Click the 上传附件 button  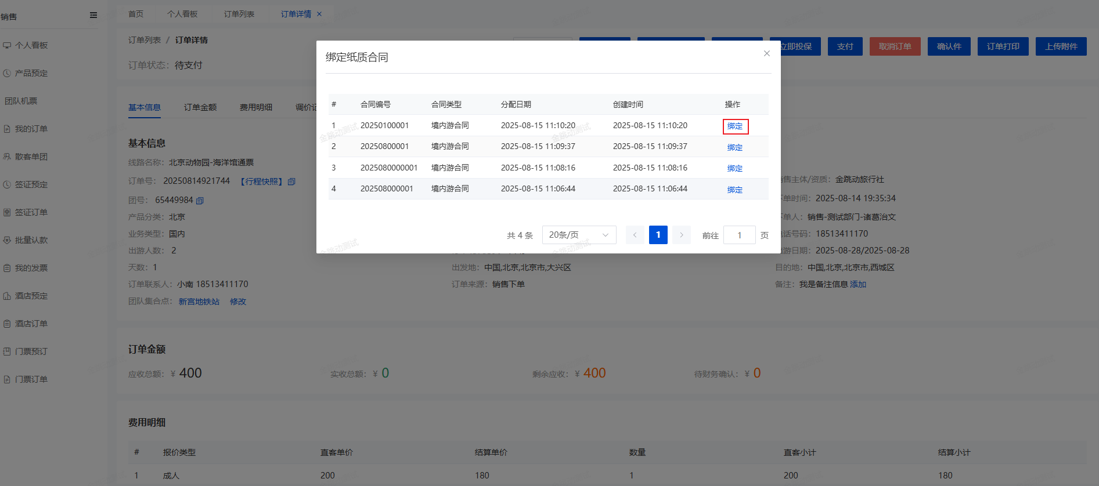[1061, 46]
